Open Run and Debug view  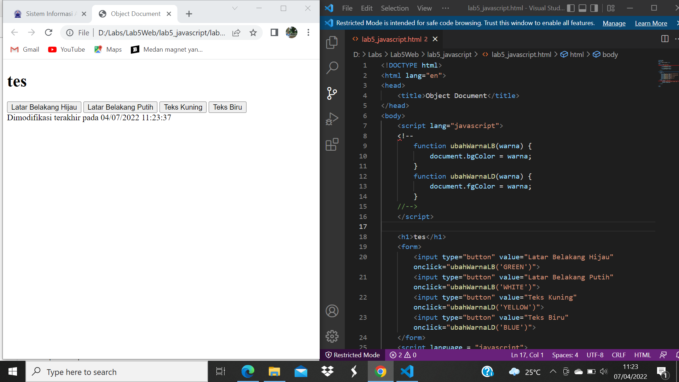pos(332,118)
